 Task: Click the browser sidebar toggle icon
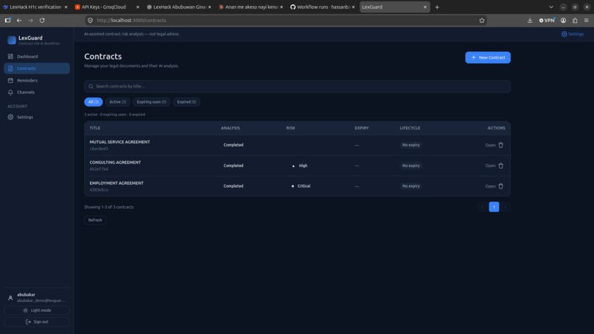pyautogui.click(x=7, y=21)
